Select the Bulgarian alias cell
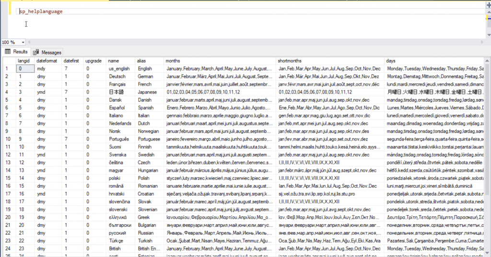Screen dimensions: 491x257 [x=150, y=225]
